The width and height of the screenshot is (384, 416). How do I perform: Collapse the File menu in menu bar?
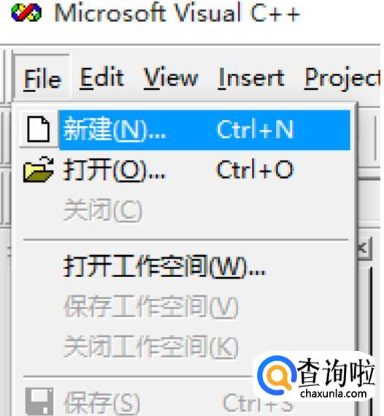[42, 78]
